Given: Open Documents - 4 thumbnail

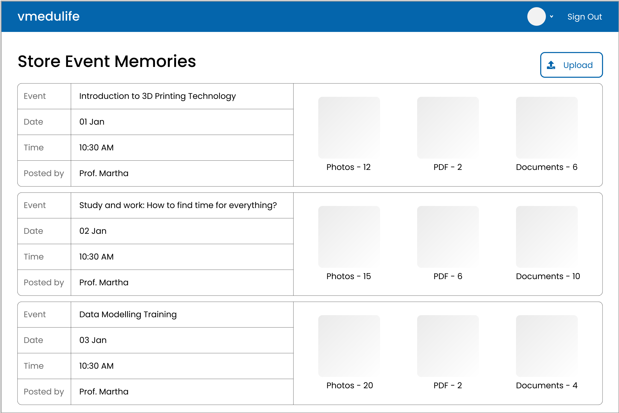Looking at the screenshot, I should tap(547, 346).
